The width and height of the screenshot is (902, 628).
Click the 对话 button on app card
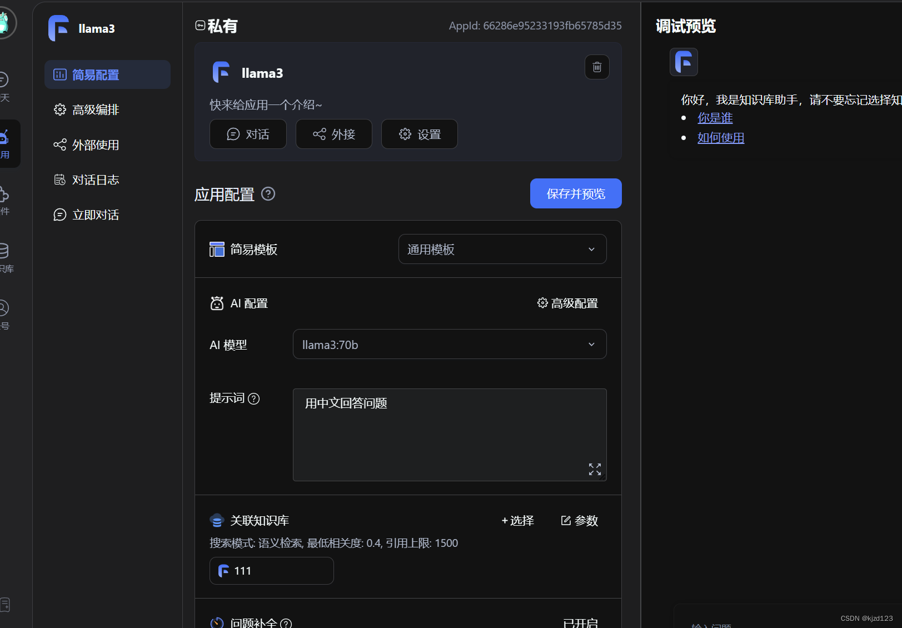click(248, 134)
